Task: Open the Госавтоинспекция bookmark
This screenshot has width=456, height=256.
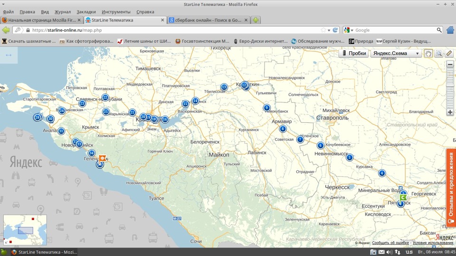Action: 202,41
